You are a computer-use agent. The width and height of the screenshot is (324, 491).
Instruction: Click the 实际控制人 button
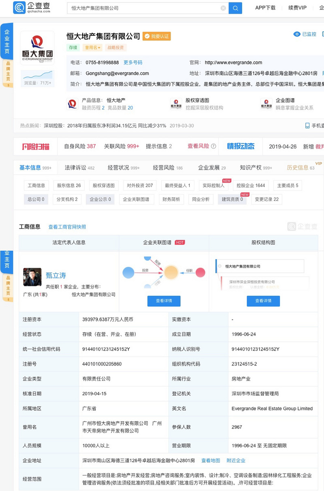click(213, 185)
